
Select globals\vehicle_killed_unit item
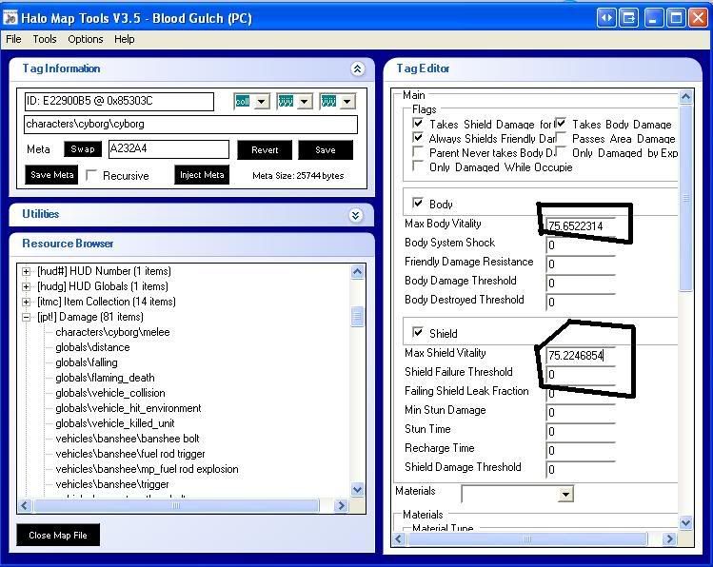(115, 423)
